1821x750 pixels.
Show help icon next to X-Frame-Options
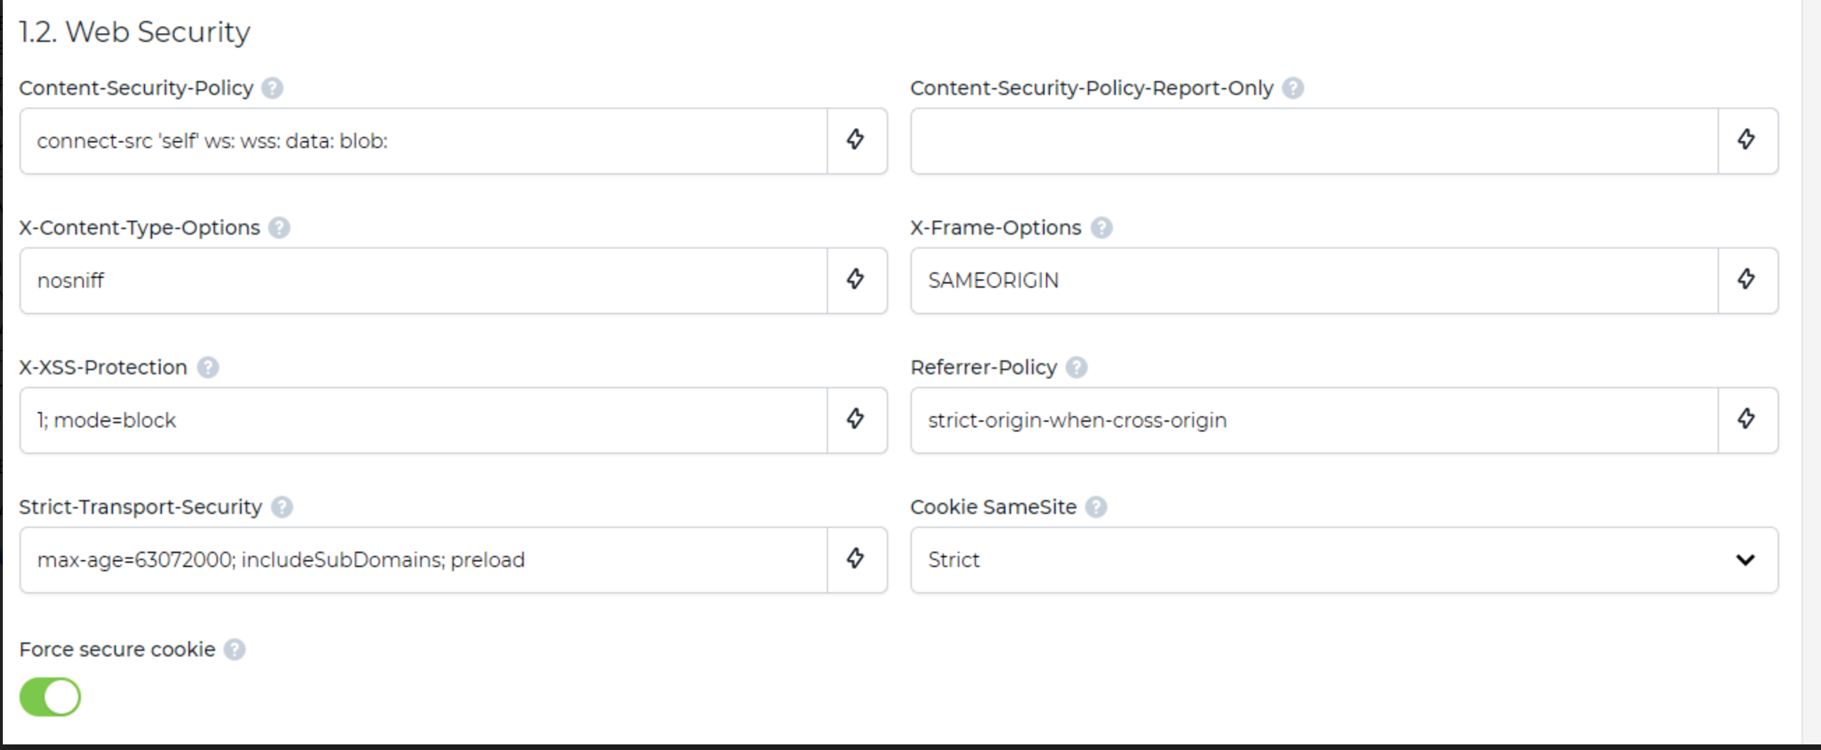pyautogui.click(x=1101, y=228)
